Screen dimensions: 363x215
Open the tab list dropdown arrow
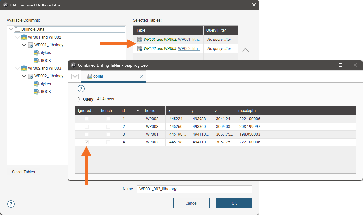coord(75,76)
